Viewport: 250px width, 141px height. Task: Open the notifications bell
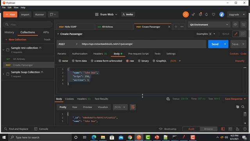click(207, 14)
